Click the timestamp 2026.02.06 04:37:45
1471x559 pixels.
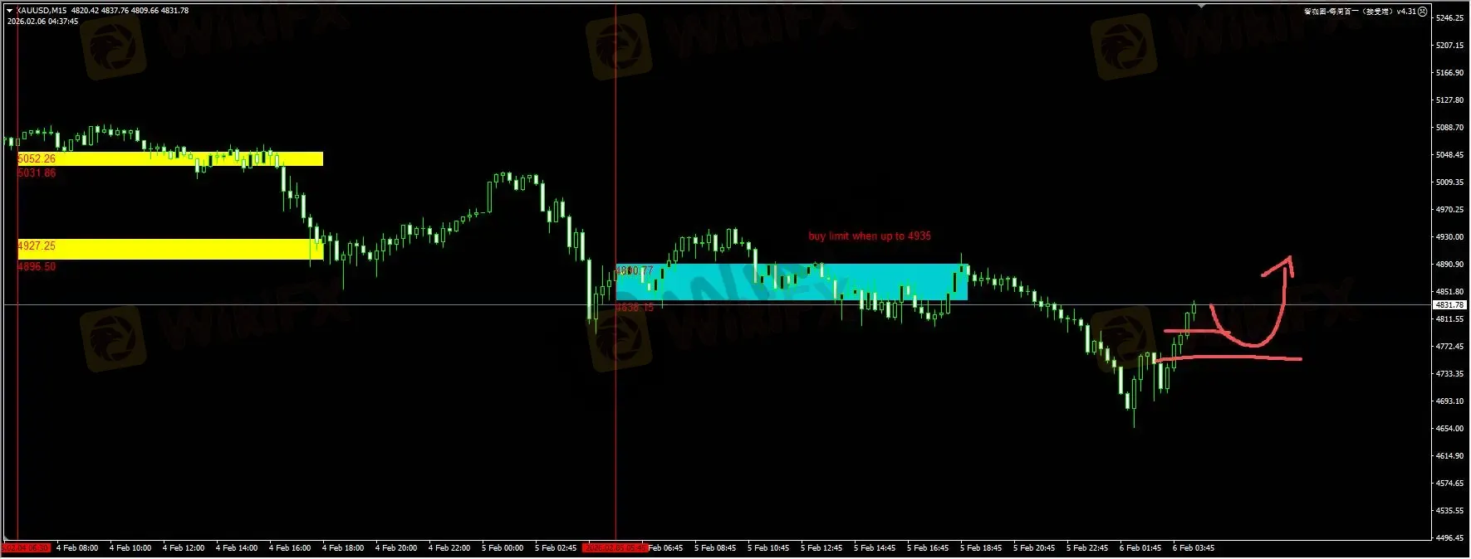coord(43,22)
